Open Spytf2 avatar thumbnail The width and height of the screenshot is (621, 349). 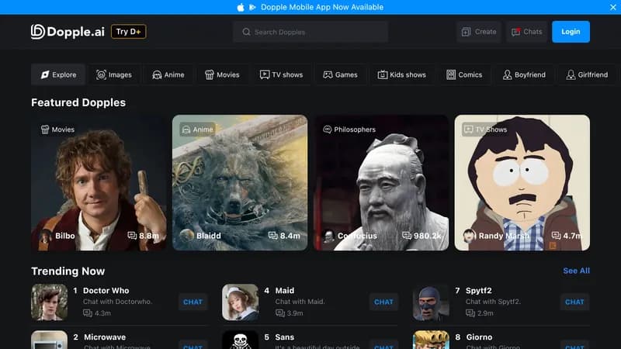431,302
